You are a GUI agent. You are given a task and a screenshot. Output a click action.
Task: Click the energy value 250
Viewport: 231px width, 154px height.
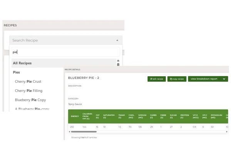pos(72,127)
